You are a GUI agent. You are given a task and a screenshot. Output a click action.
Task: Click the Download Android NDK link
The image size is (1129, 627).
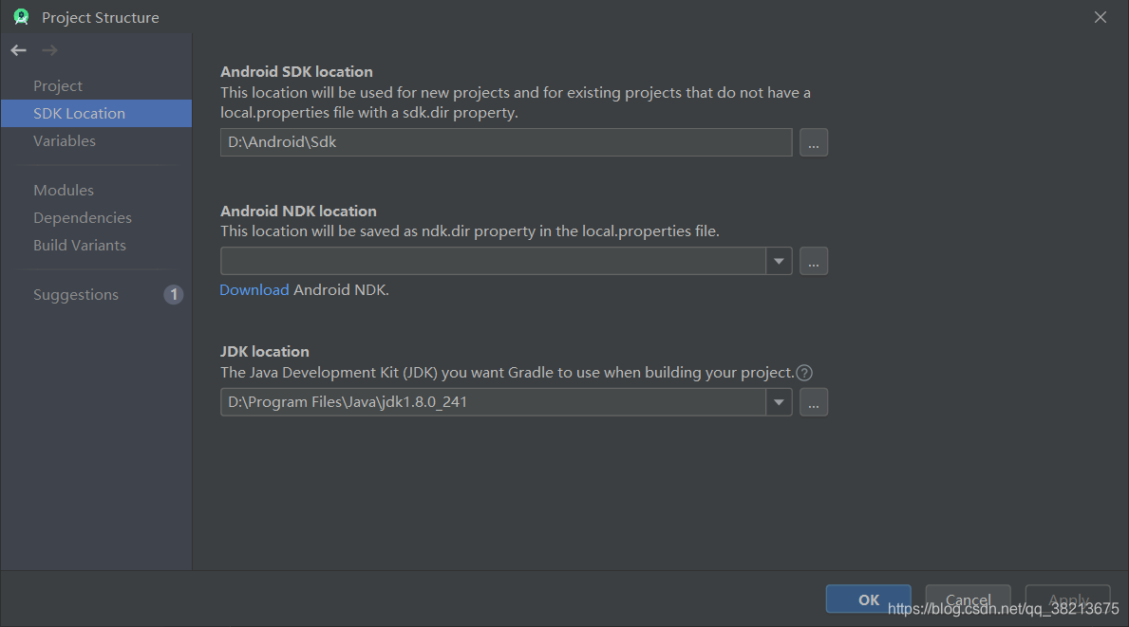254,289
